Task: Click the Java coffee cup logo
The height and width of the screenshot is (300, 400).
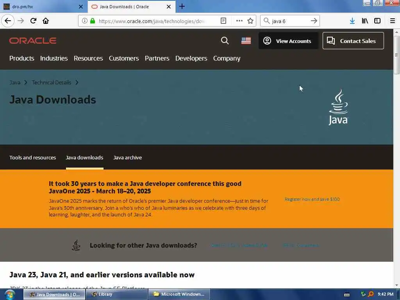Action: coord(338,107)
